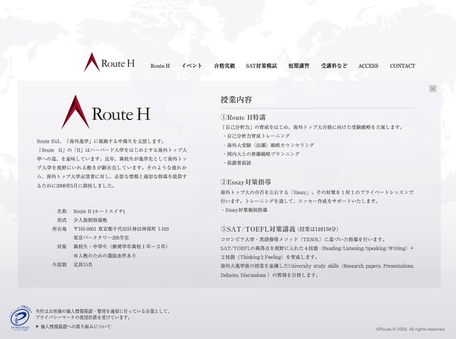Click the Route H logo in header
This screenshot has width=456, height=339.
tap(109, 62)
